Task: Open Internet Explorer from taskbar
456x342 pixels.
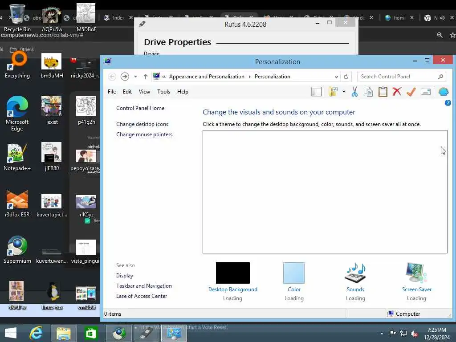Action: coord(37,333)
